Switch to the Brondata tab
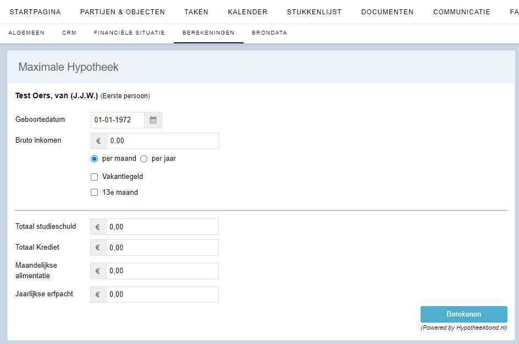 (x=269, y=33)
